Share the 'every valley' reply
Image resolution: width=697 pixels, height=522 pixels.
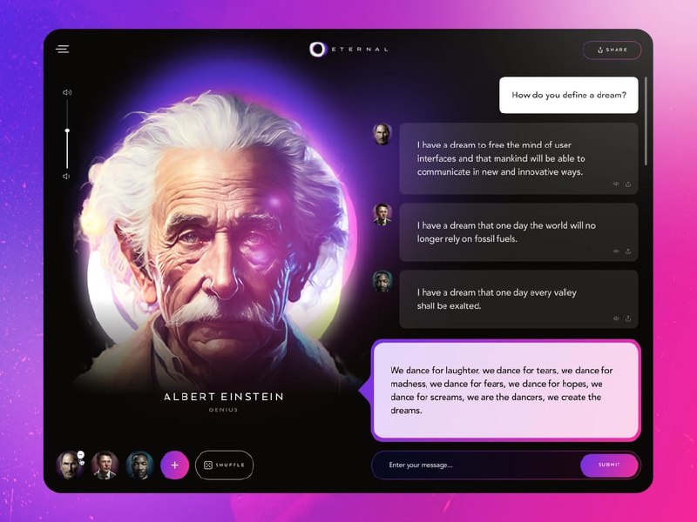click(628, 318)
